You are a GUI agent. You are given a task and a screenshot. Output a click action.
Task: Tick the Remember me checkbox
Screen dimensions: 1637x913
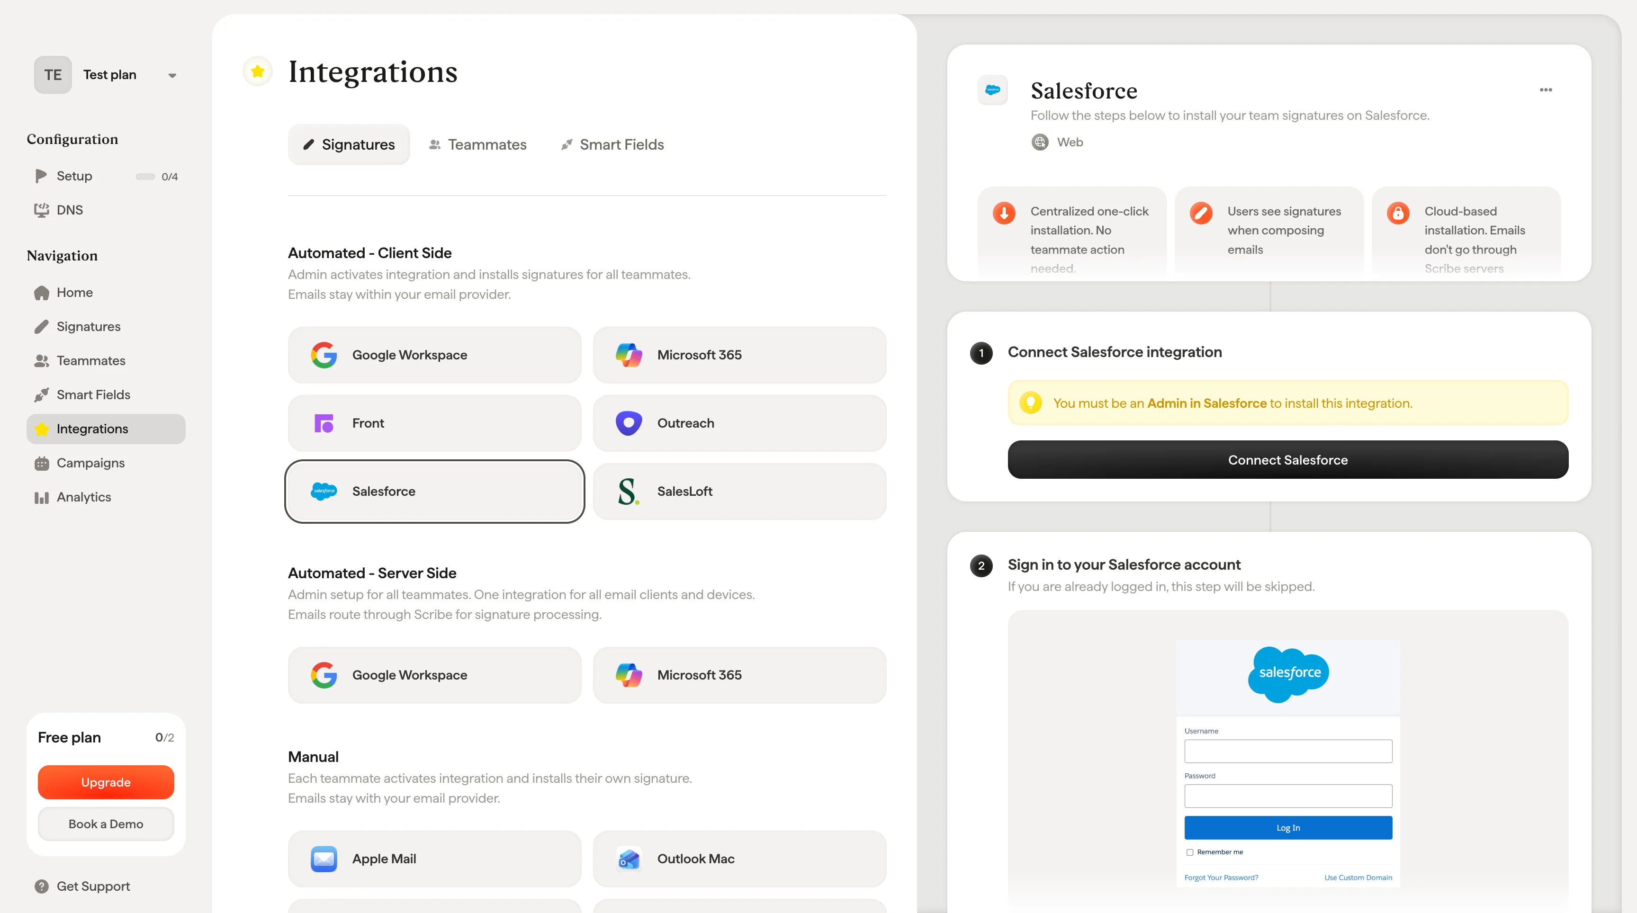[1190, 853]
